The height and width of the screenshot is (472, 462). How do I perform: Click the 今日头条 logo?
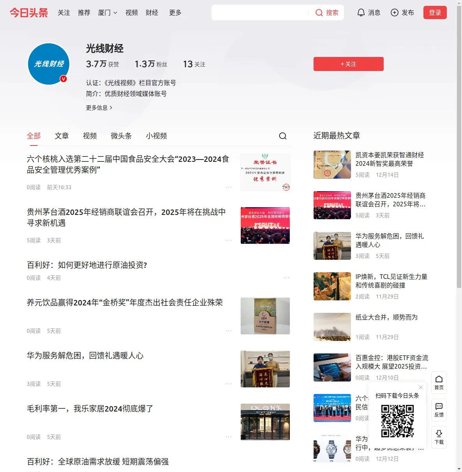tap(29, 12)
